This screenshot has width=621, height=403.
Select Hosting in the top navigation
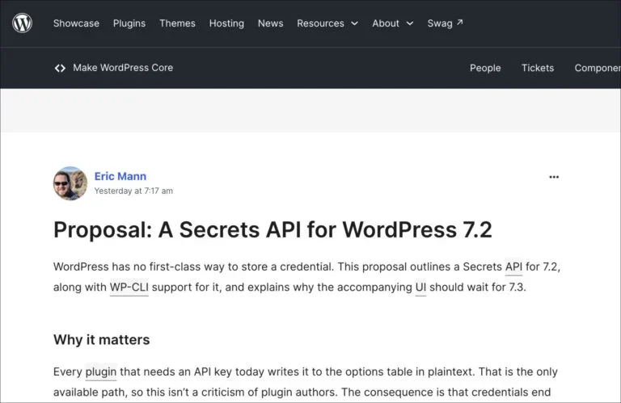point(226,23)
